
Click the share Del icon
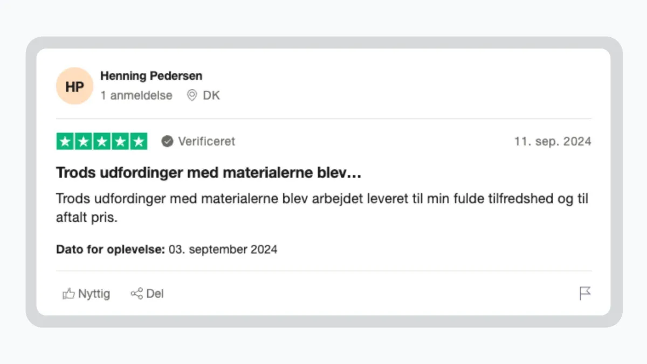coord(136,294)
